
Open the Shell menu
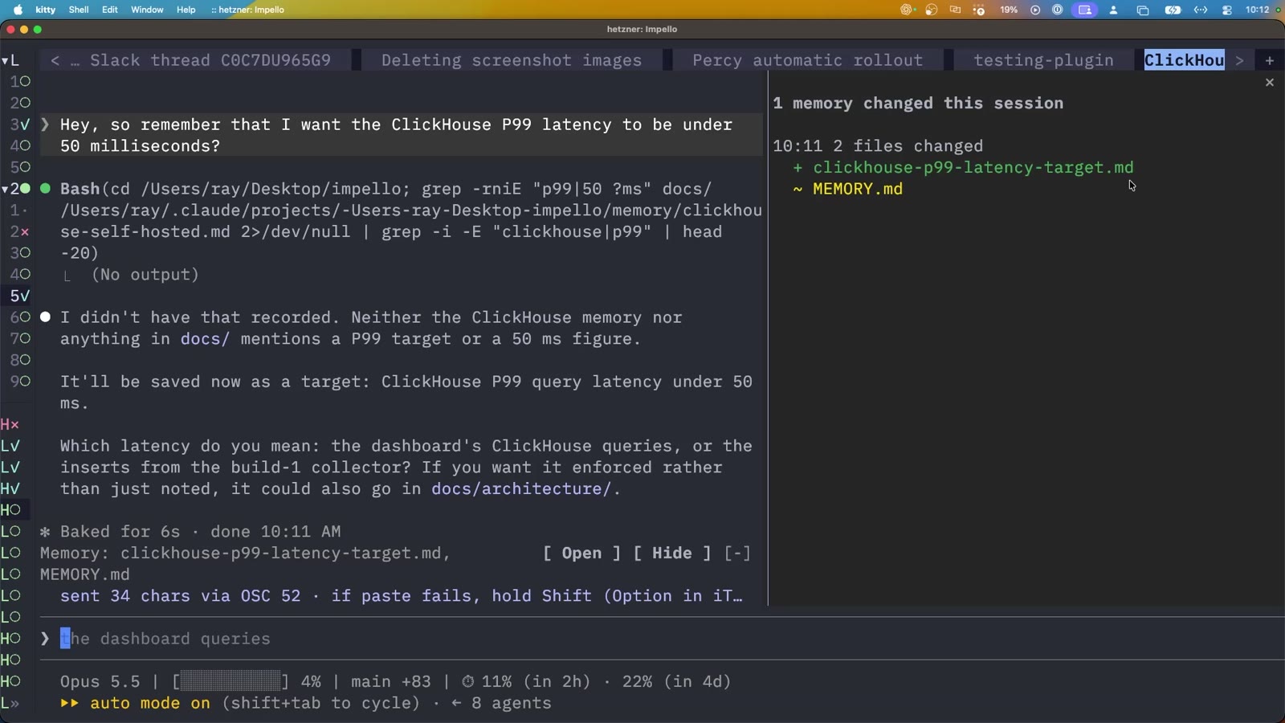(79, 10)
